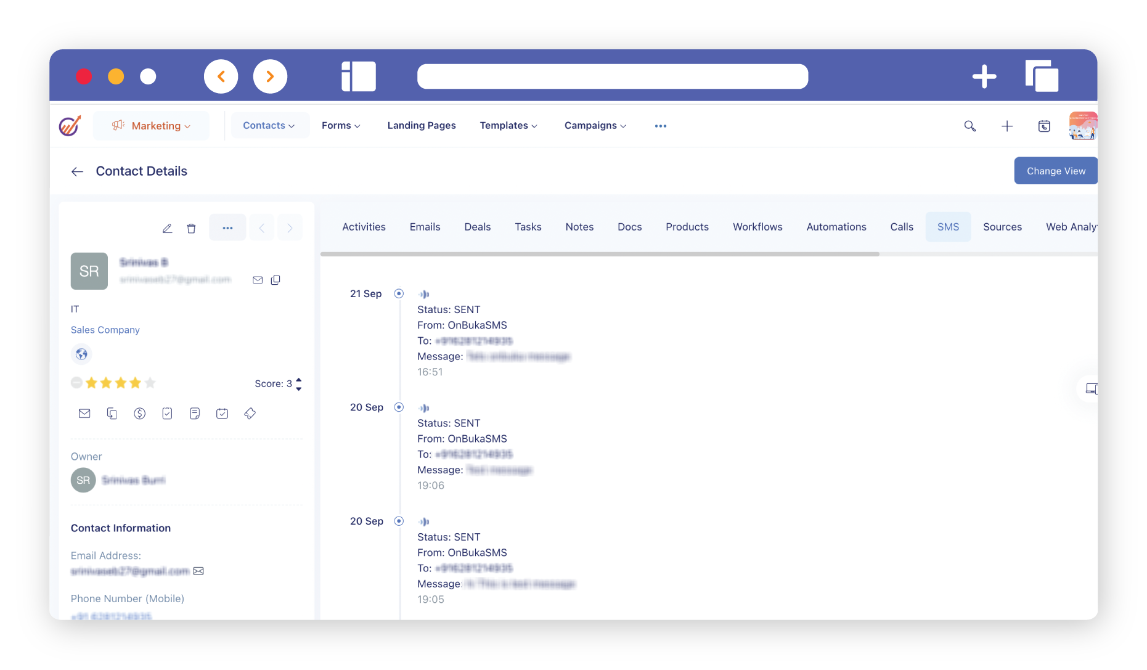Click the Change View button
Viewport: 1147px width, 670px height.
click(x=1055, y=171)
